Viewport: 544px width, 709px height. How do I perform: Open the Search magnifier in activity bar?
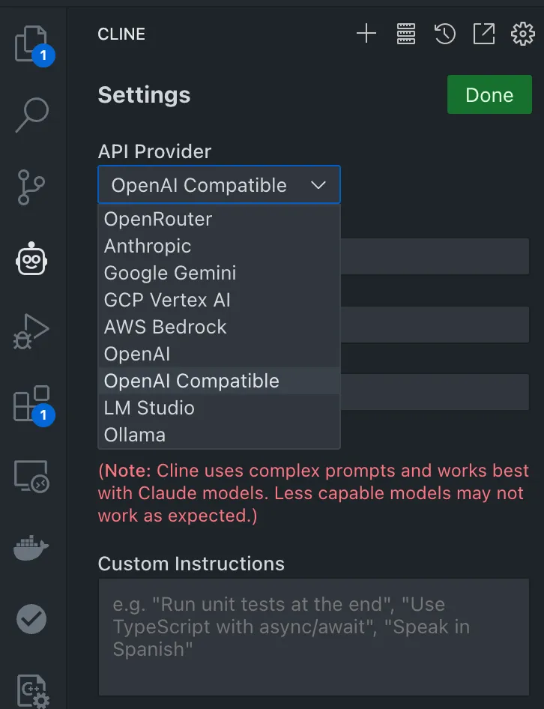point(32,115)
